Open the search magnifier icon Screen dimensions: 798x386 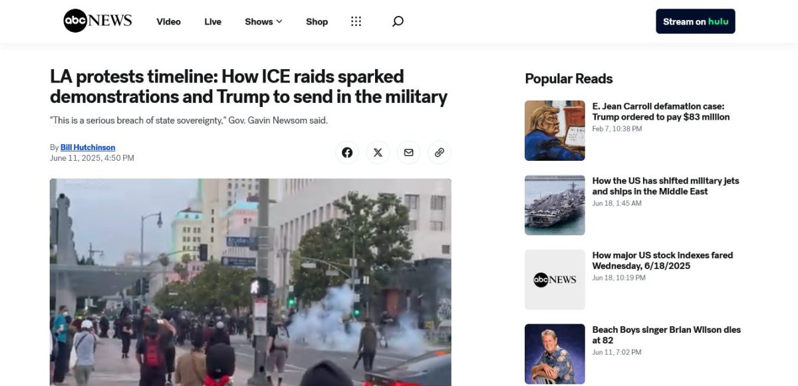pos(398,21)
